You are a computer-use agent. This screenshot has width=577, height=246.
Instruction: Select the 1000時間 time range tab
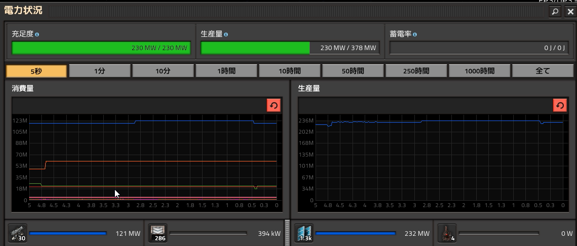coord(480,71)
